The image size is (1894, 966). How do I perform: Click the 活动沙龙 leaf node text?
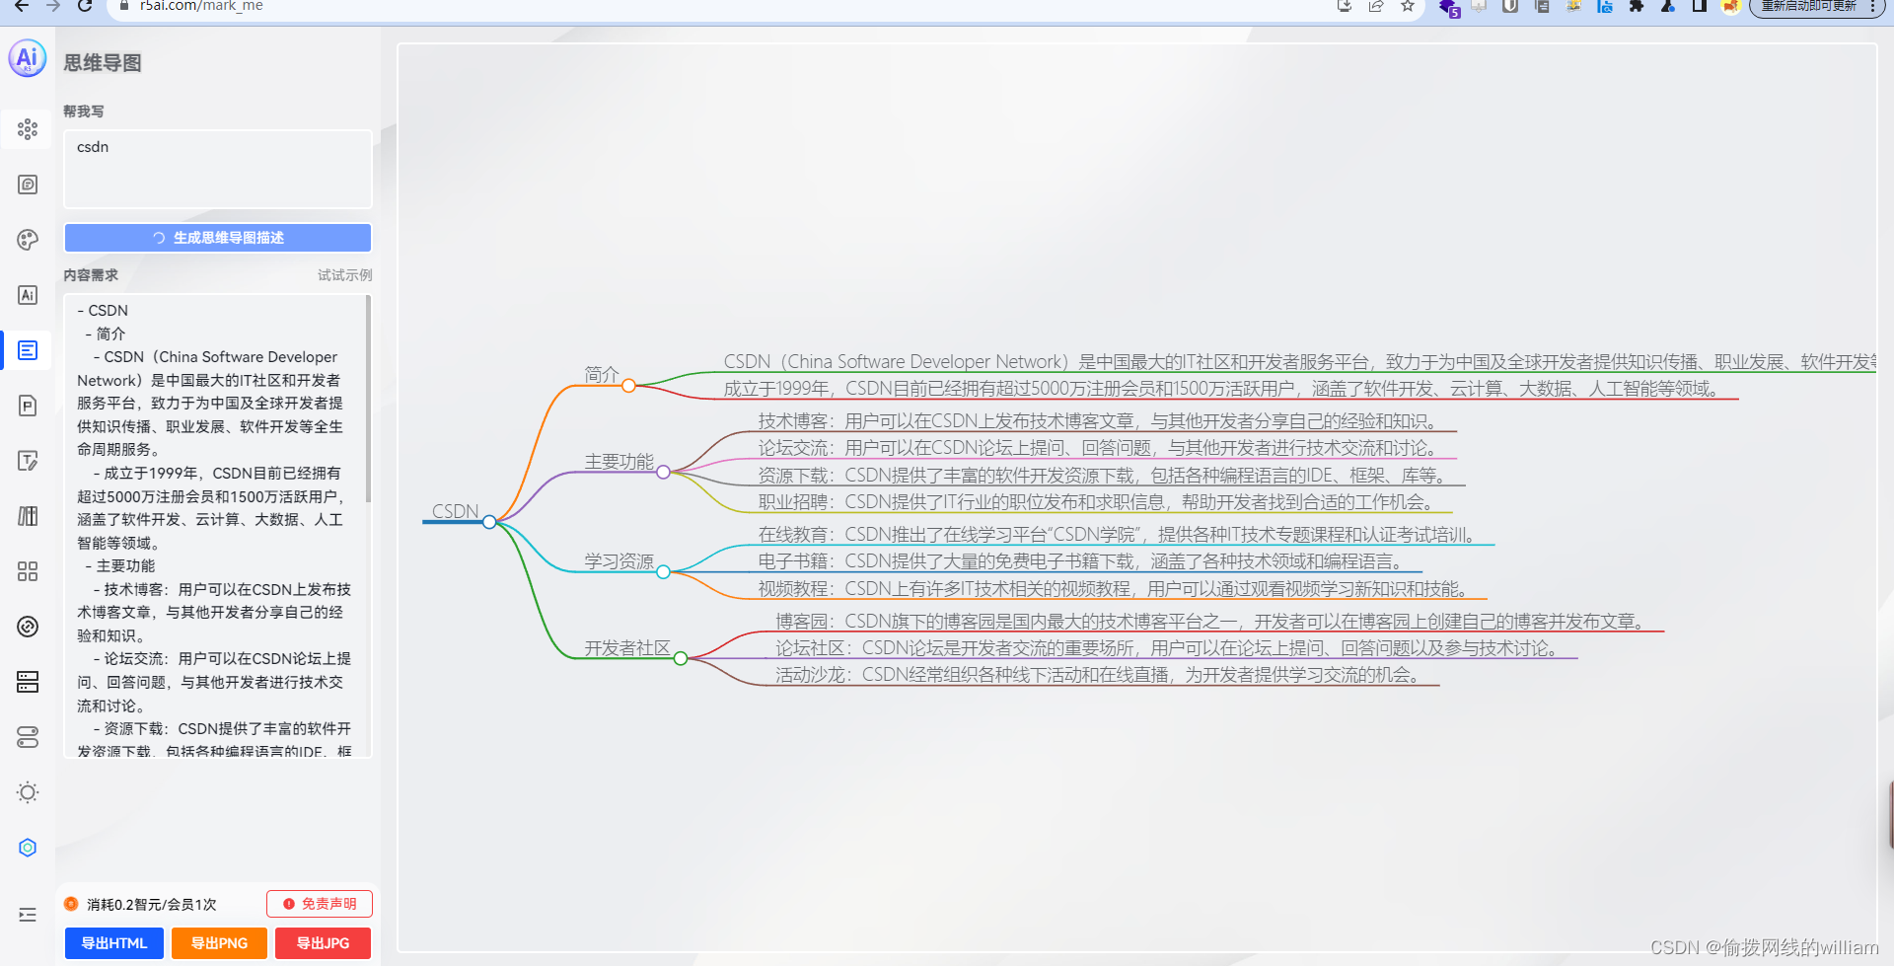[x=1100, y=675]
